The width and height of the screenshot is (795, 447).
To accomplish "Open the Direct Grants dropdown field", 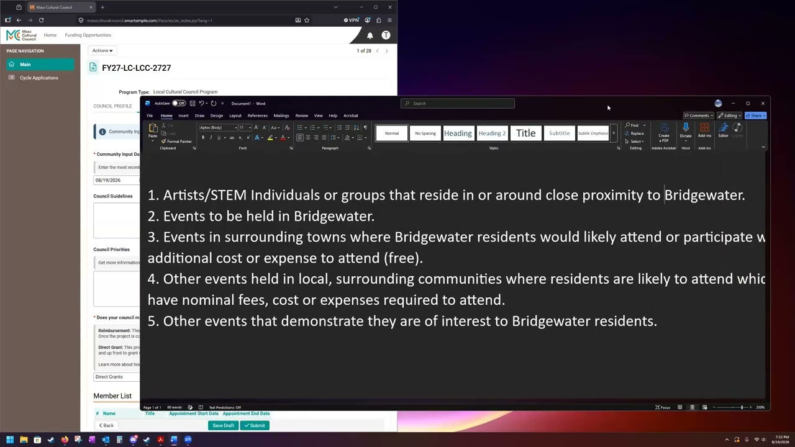I will (117, 377).
